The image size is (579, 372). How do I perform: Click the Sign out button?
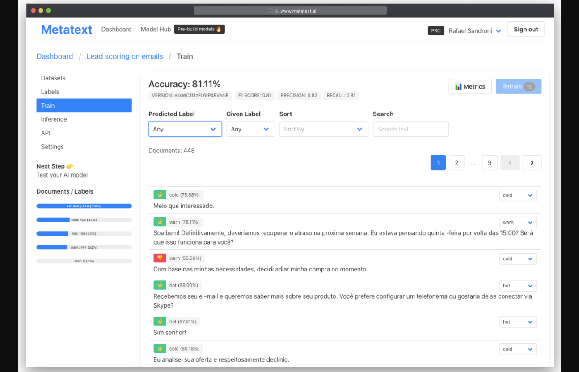tap(526, 30)
